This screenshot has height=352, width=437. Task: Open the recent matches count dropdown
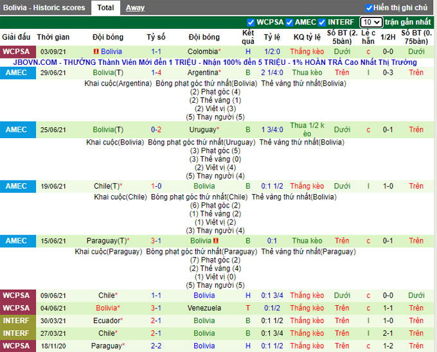371,22
